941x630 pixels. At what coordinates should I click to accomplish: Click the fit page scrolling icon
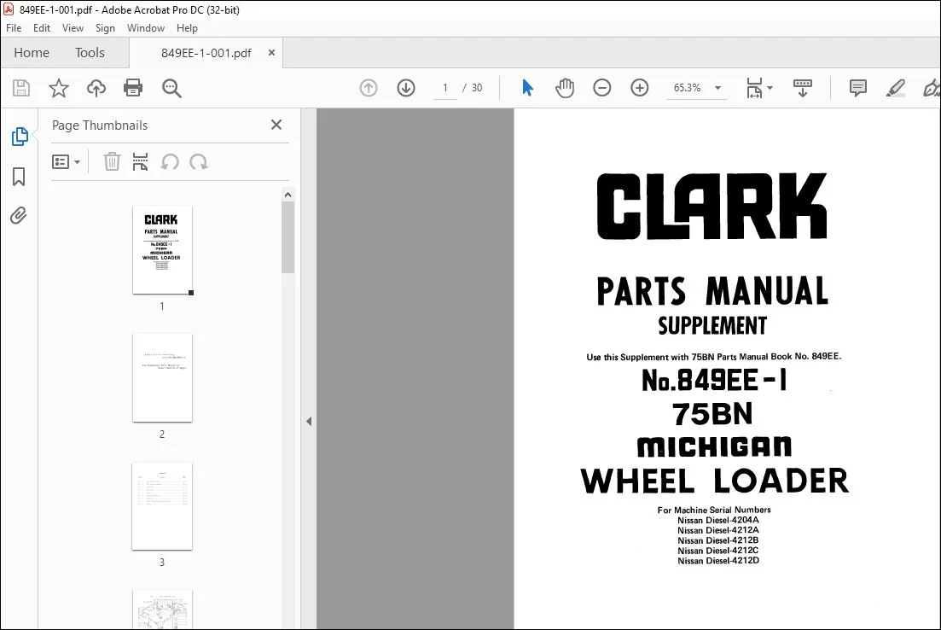pos(754,88)
